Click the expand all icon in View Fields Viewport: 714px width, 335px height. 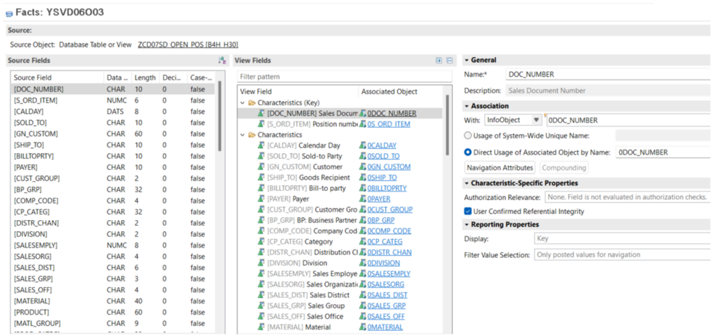click(439, 61)
